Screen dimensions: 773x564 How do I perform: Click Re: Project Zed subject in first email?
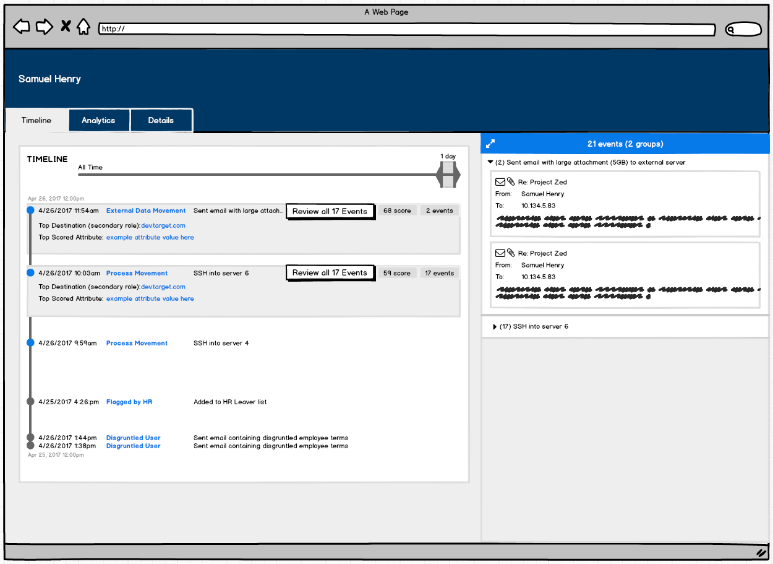(x=542, y=182)
